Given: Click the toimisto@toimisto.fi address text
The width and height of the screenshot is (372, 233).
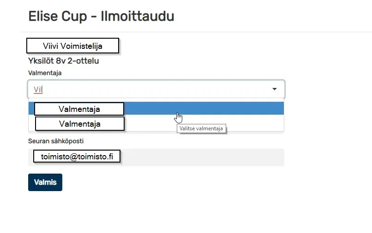Looking at the screenshot, I should point(77,157).
